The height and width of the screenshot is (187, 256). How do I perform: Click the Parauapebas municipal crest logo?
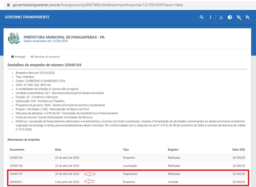tap(14, 38)
